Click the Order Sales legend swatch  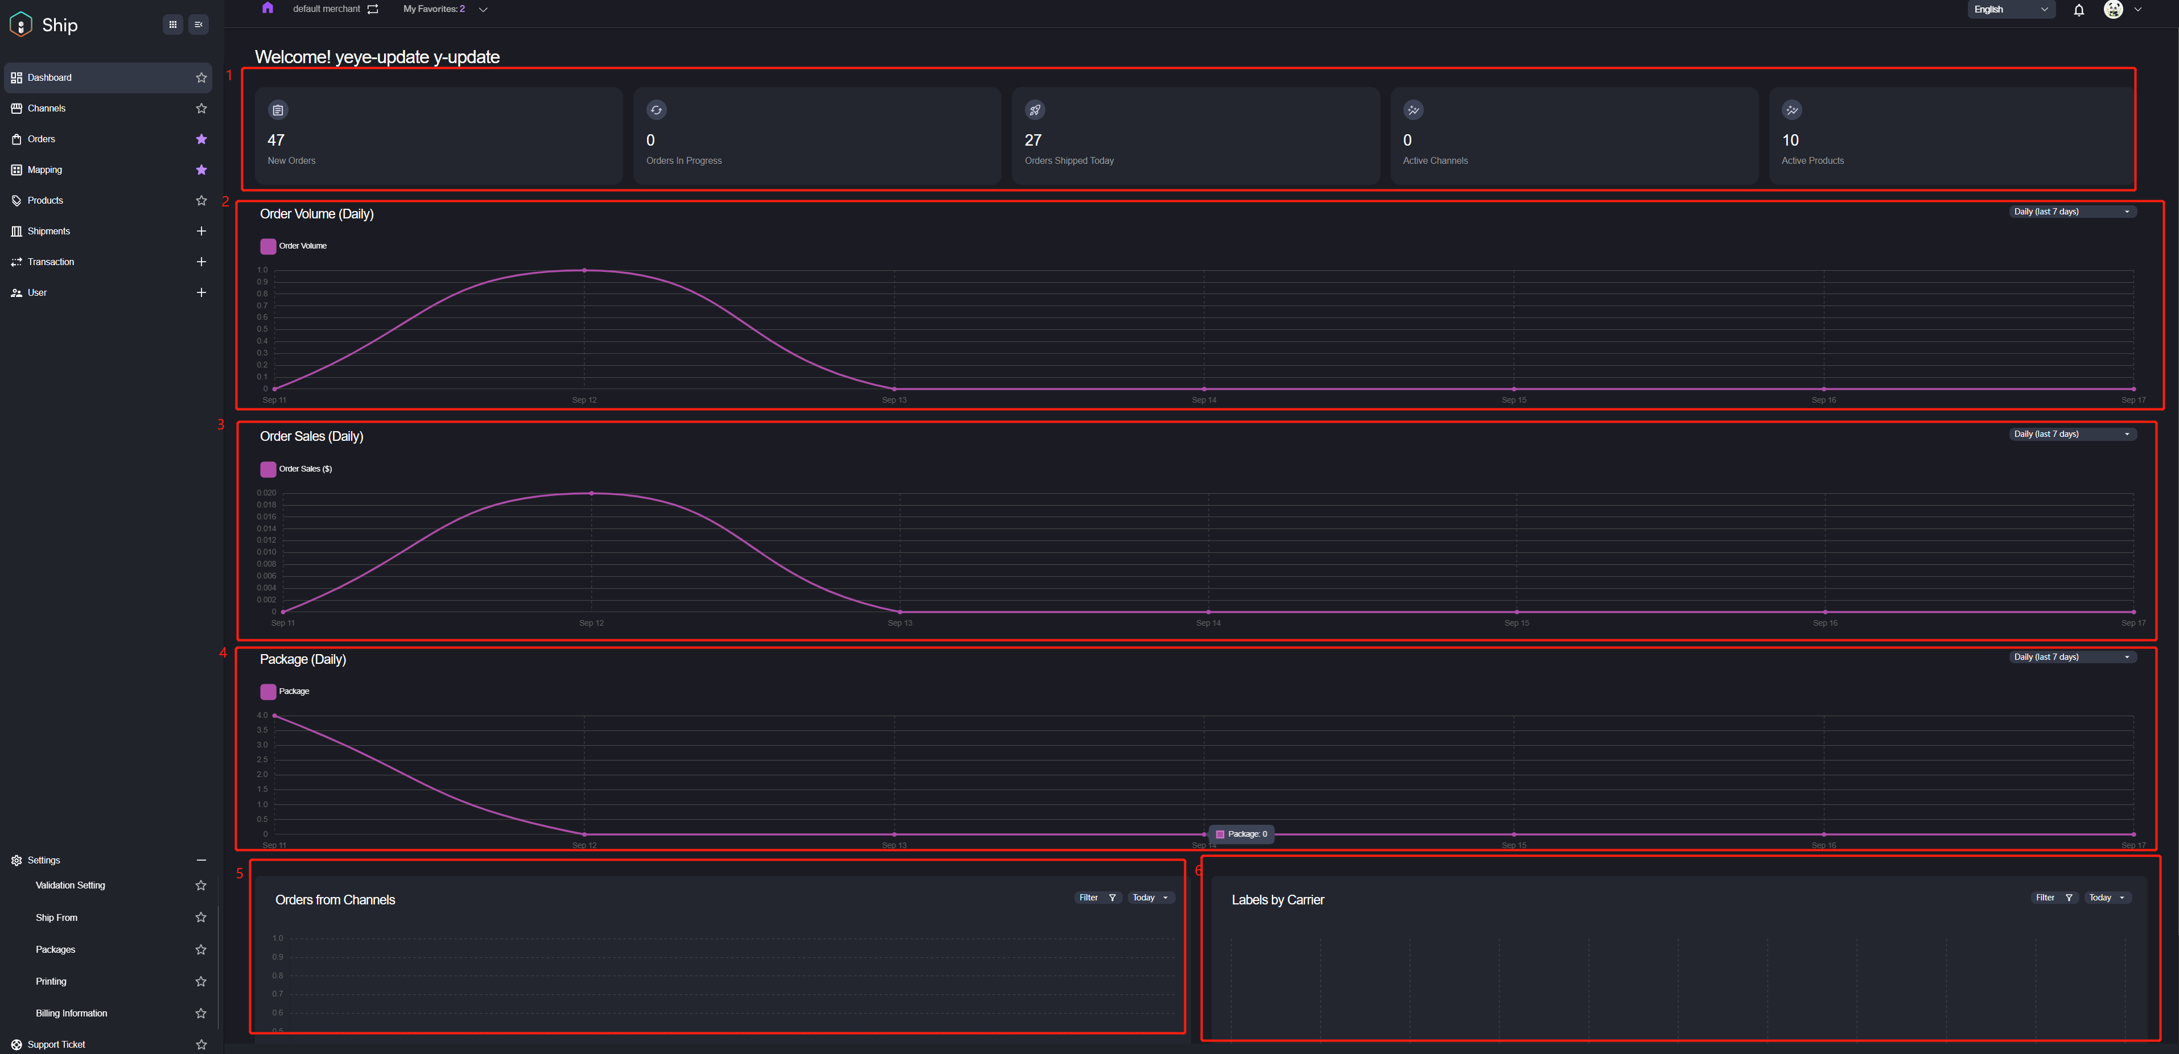[268, 469]
